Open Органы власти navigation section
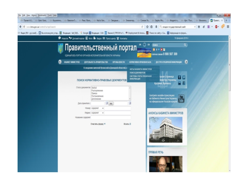Image resolution: width=248 pixels, height=186 pixels. tap(118, 62)
